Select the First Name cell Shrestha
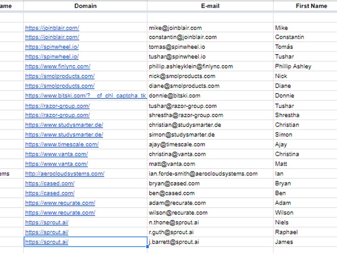Viewport: 337px width, 253px height. pyautogui.click(x=305, y=115)
